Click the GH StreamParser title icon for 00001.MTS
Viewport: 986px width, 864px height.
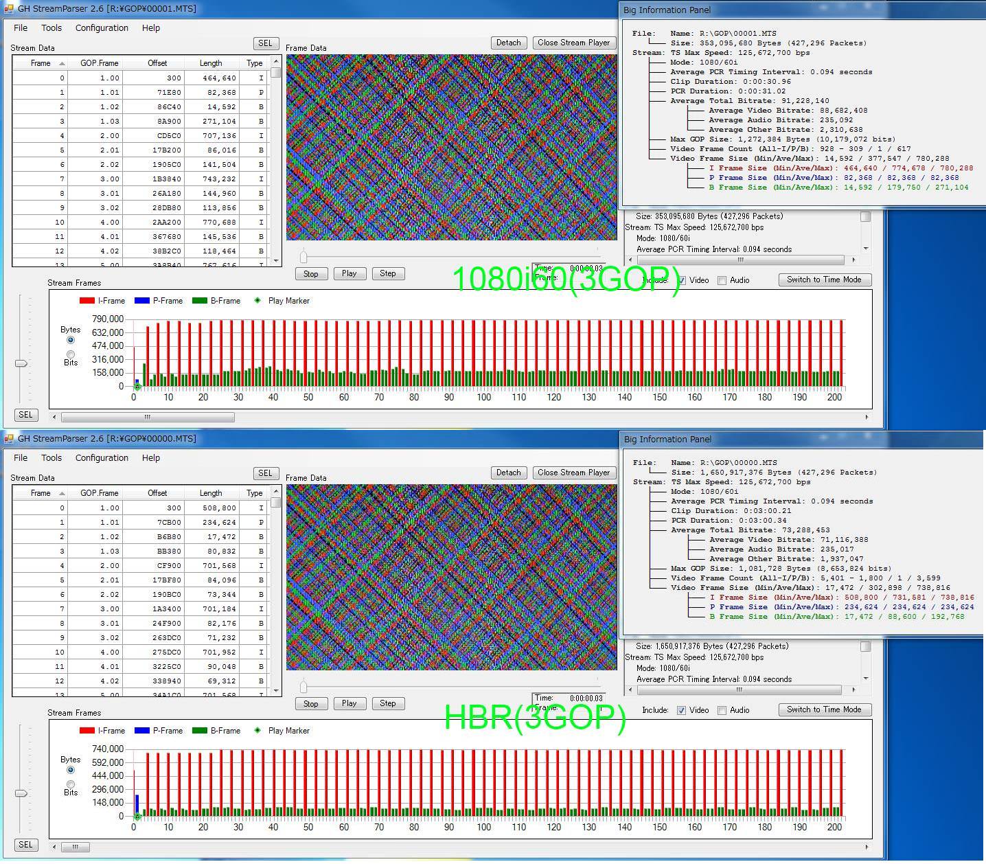tap(9, 9)
